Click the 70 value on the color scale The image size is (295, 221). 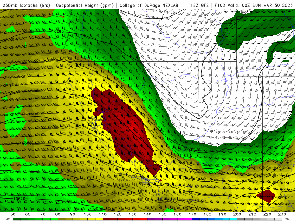(43, 214)
